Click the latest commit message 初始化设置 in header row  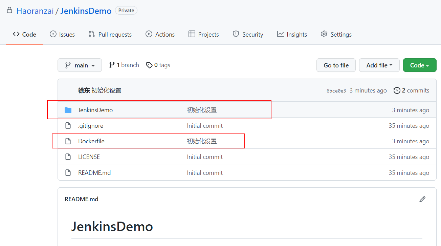point(106,90)
